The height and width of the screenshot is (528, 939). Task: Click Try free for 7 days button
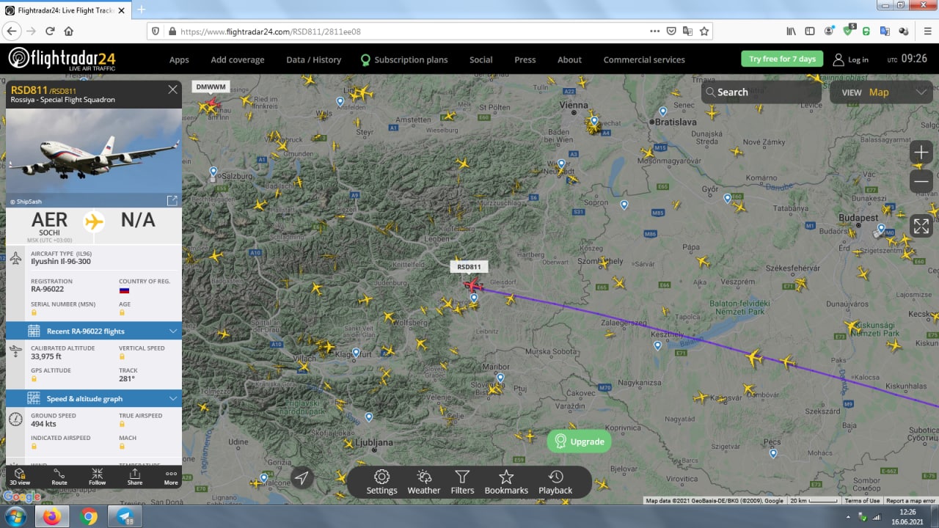(x=782, y=59)
